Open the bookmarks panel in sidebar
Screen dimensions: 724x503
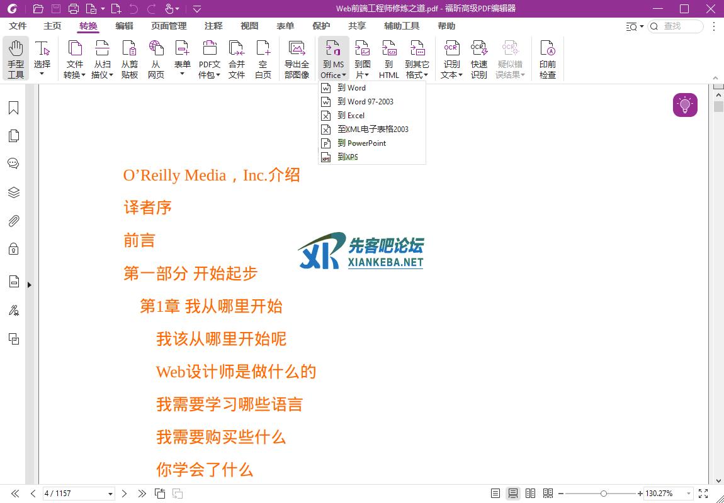click(13, 108)
